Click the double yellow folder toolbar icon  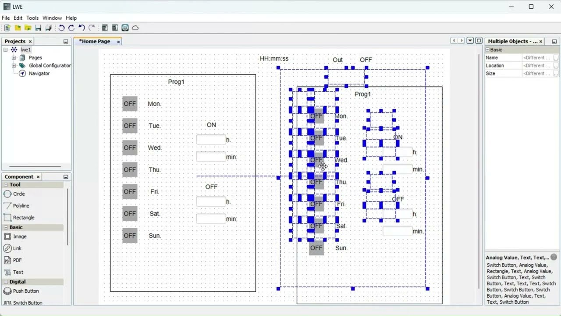[28, 28]
